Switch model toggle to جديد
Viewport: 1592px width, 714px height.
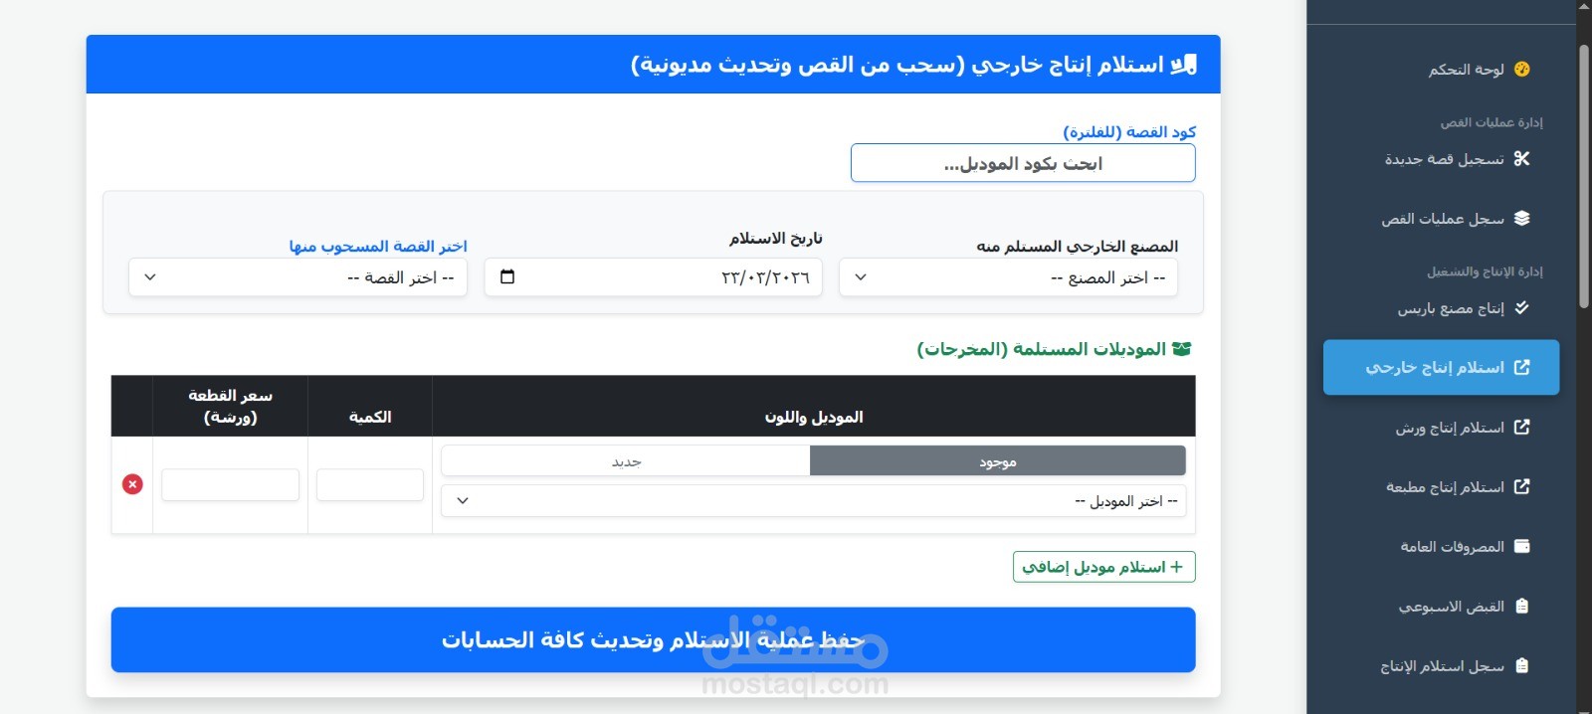click(x=626, y=461)
